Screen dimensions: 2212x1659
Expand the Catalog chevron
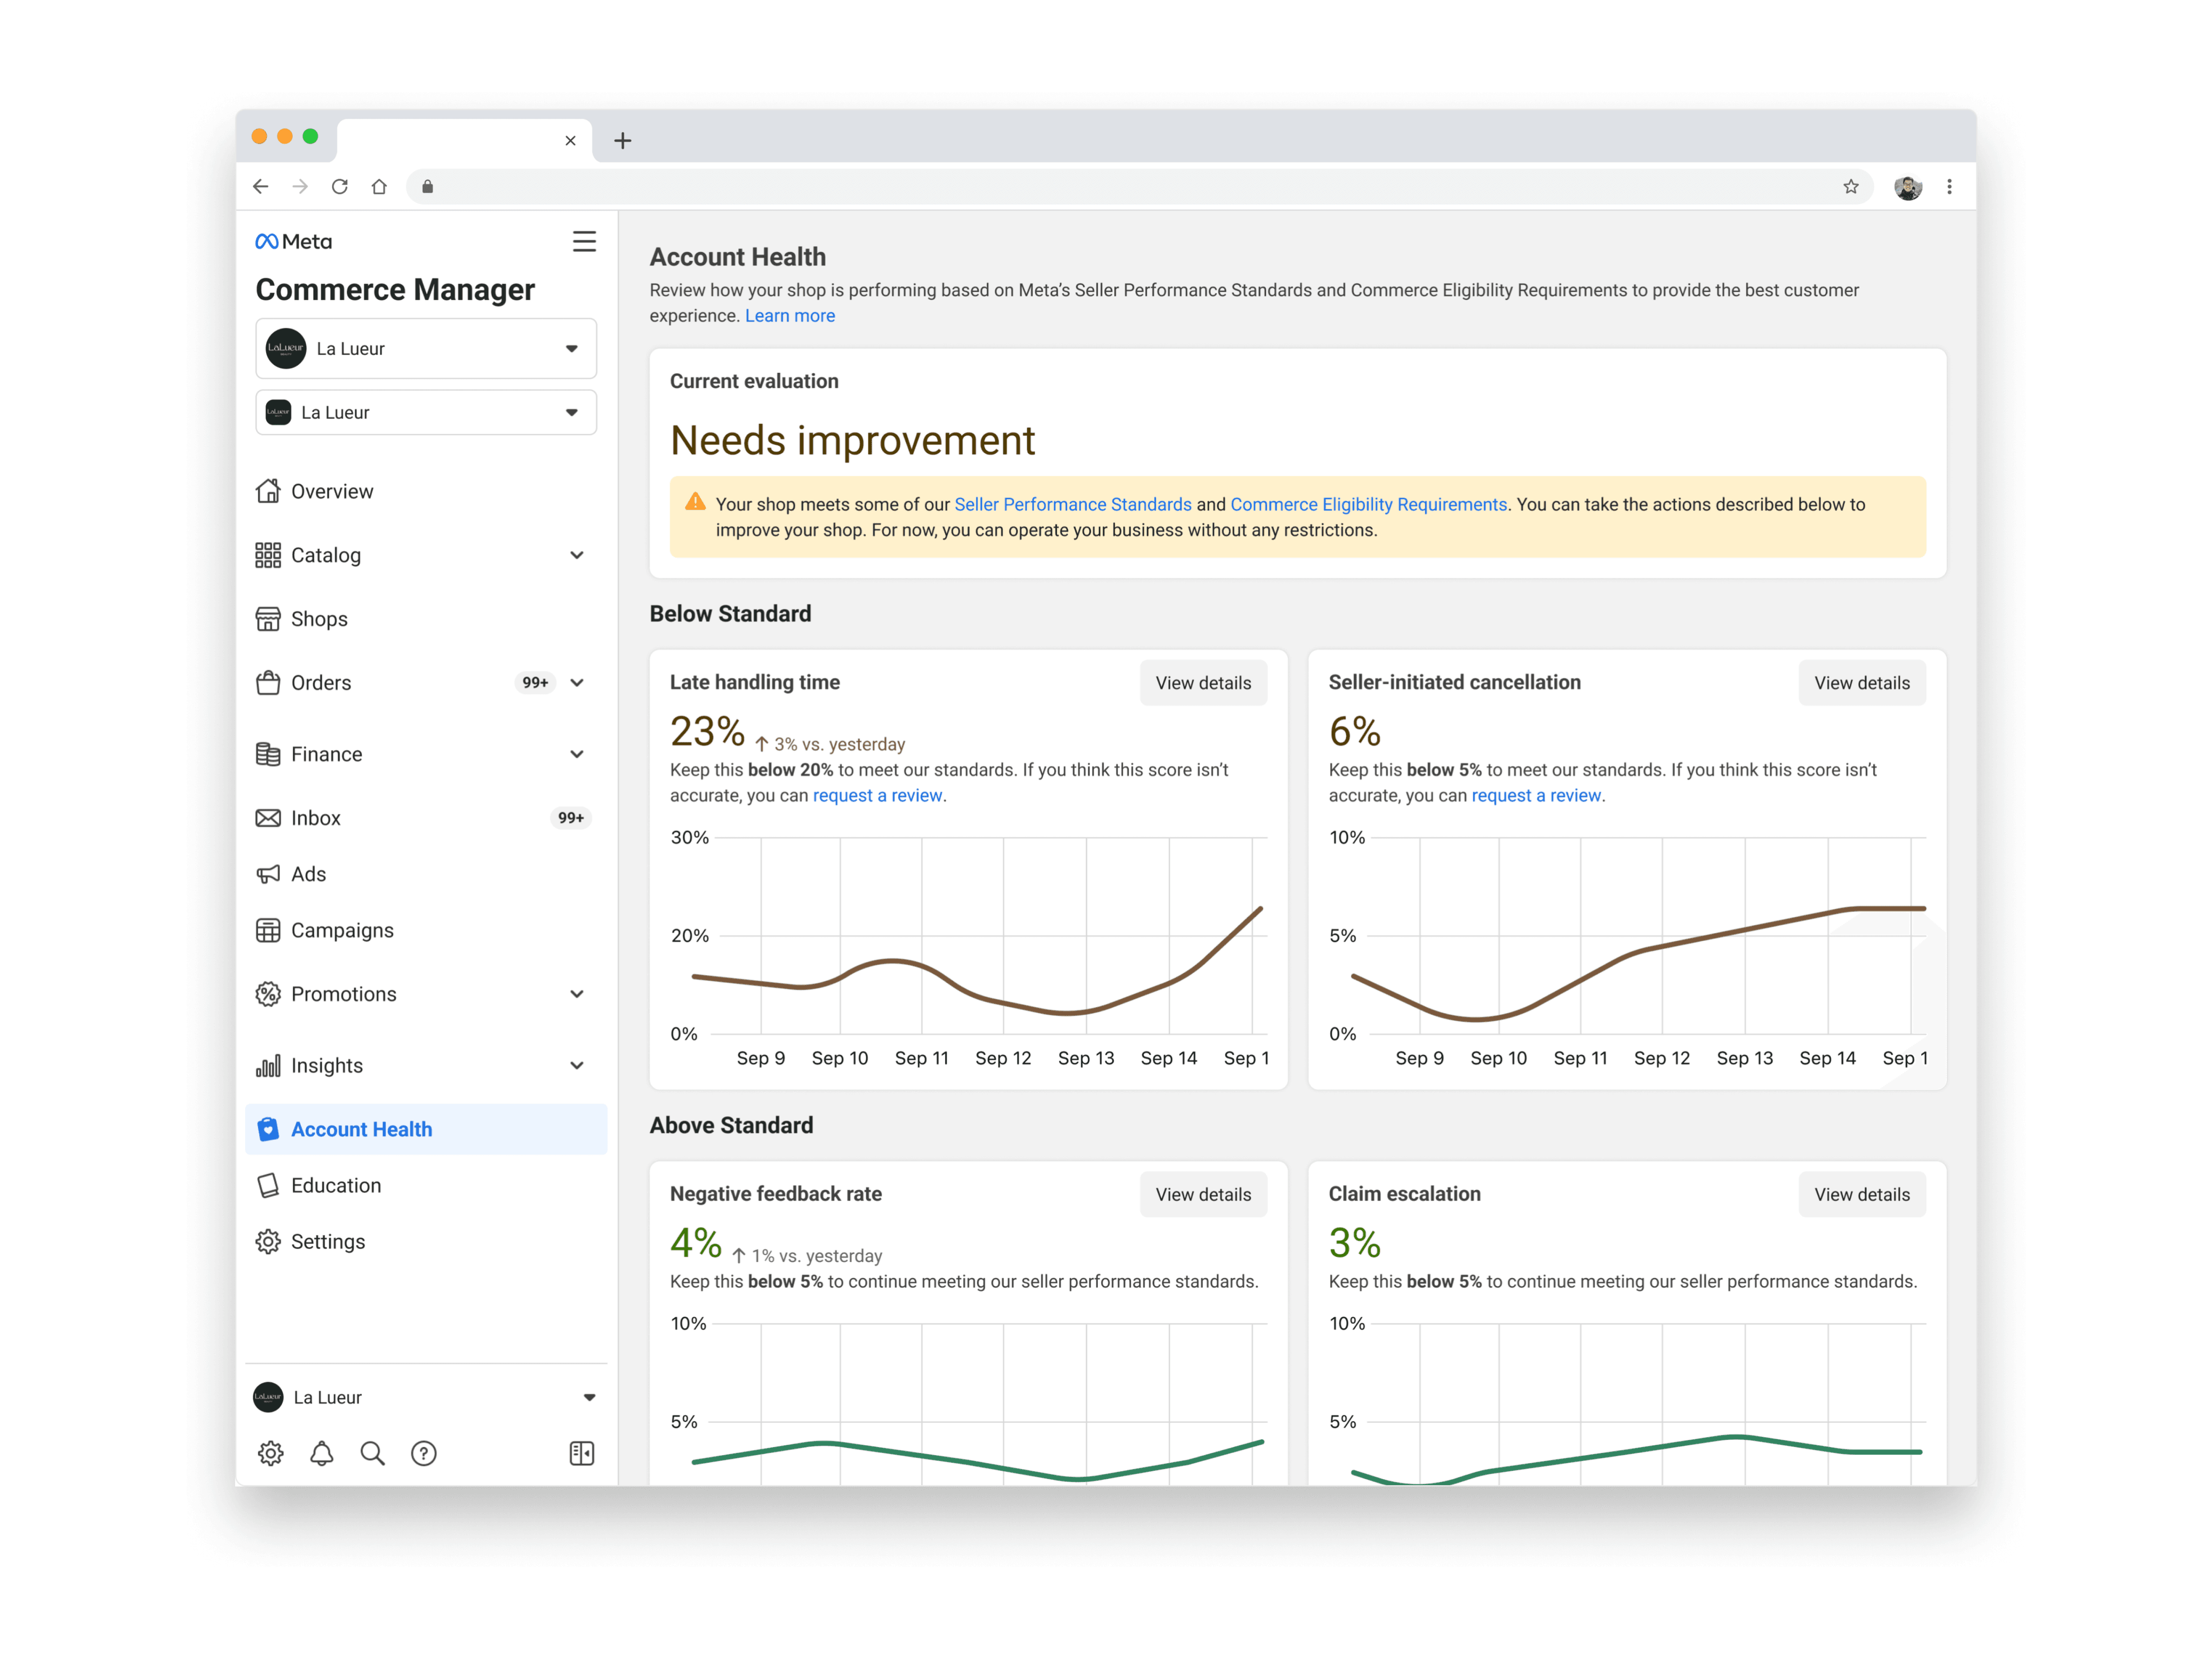pyautogui.click(x=577, y=555)
